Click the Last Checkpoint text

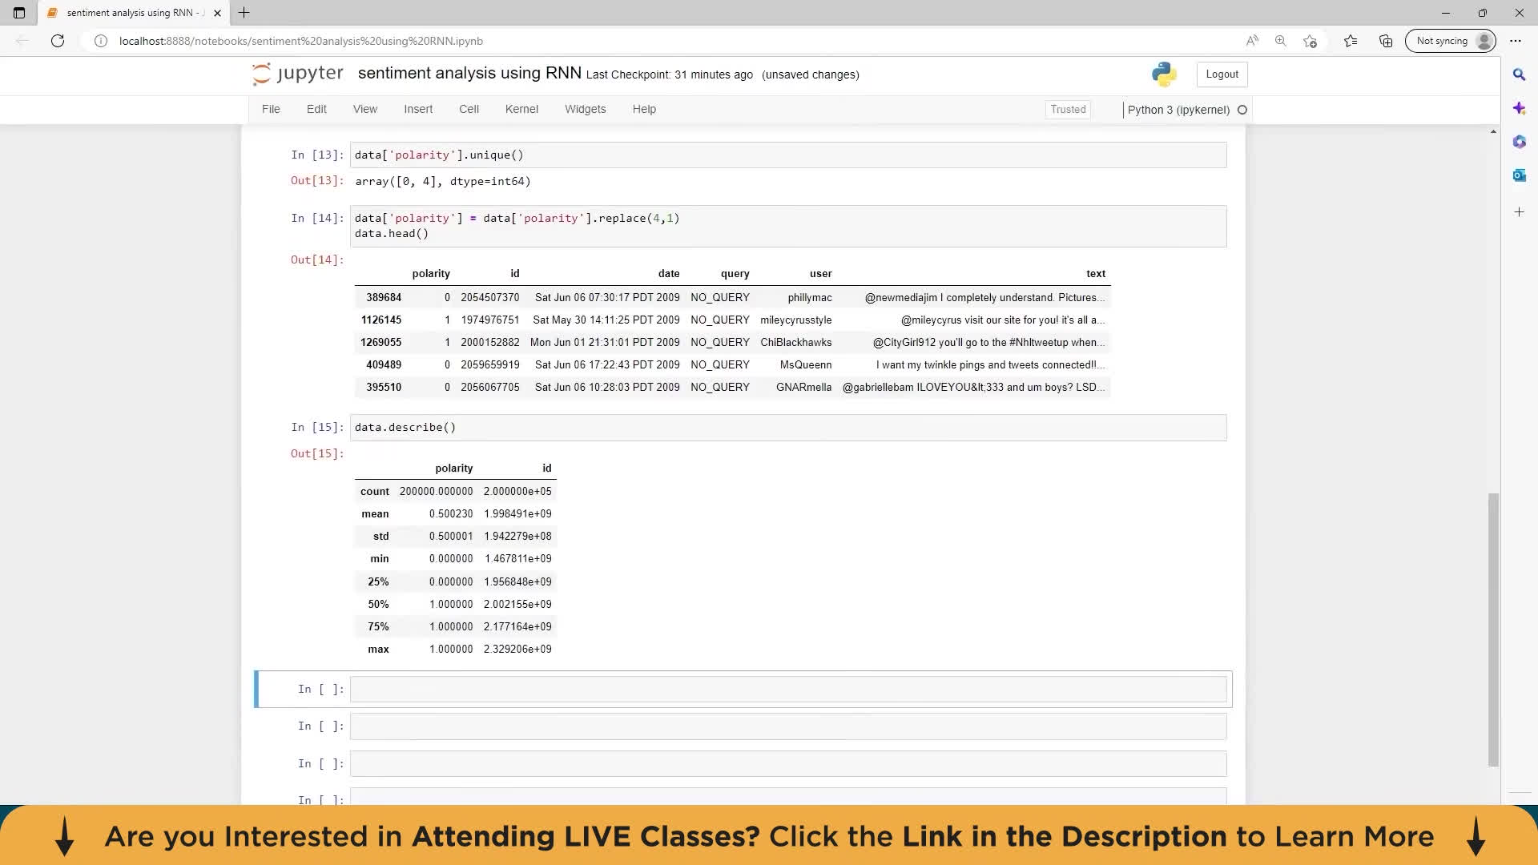[670, 74]
